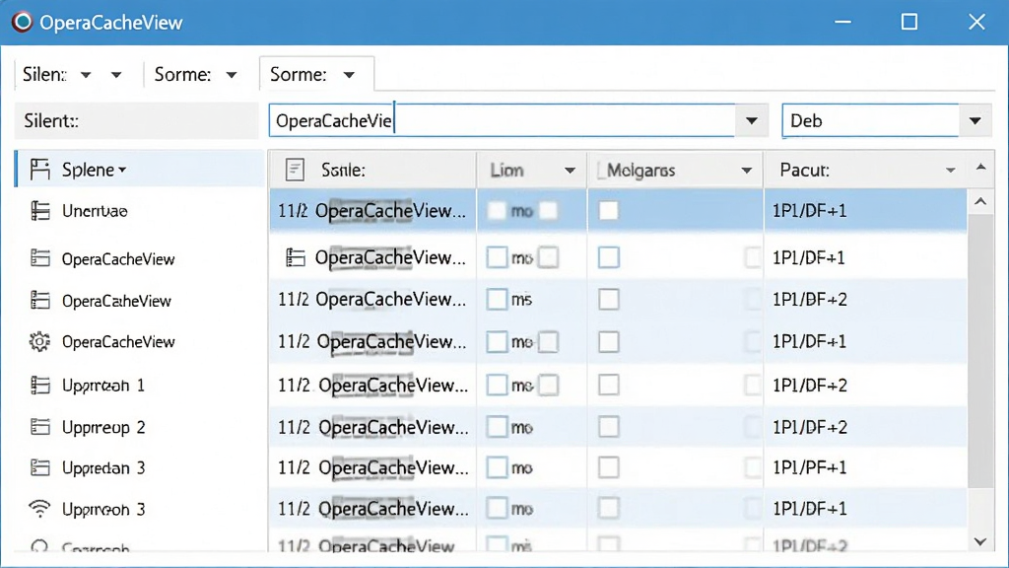The width and height of the screenshot is (1009, 568).
Task: Click the list icon beside Unenbae
Action: [x=39, y=211]
